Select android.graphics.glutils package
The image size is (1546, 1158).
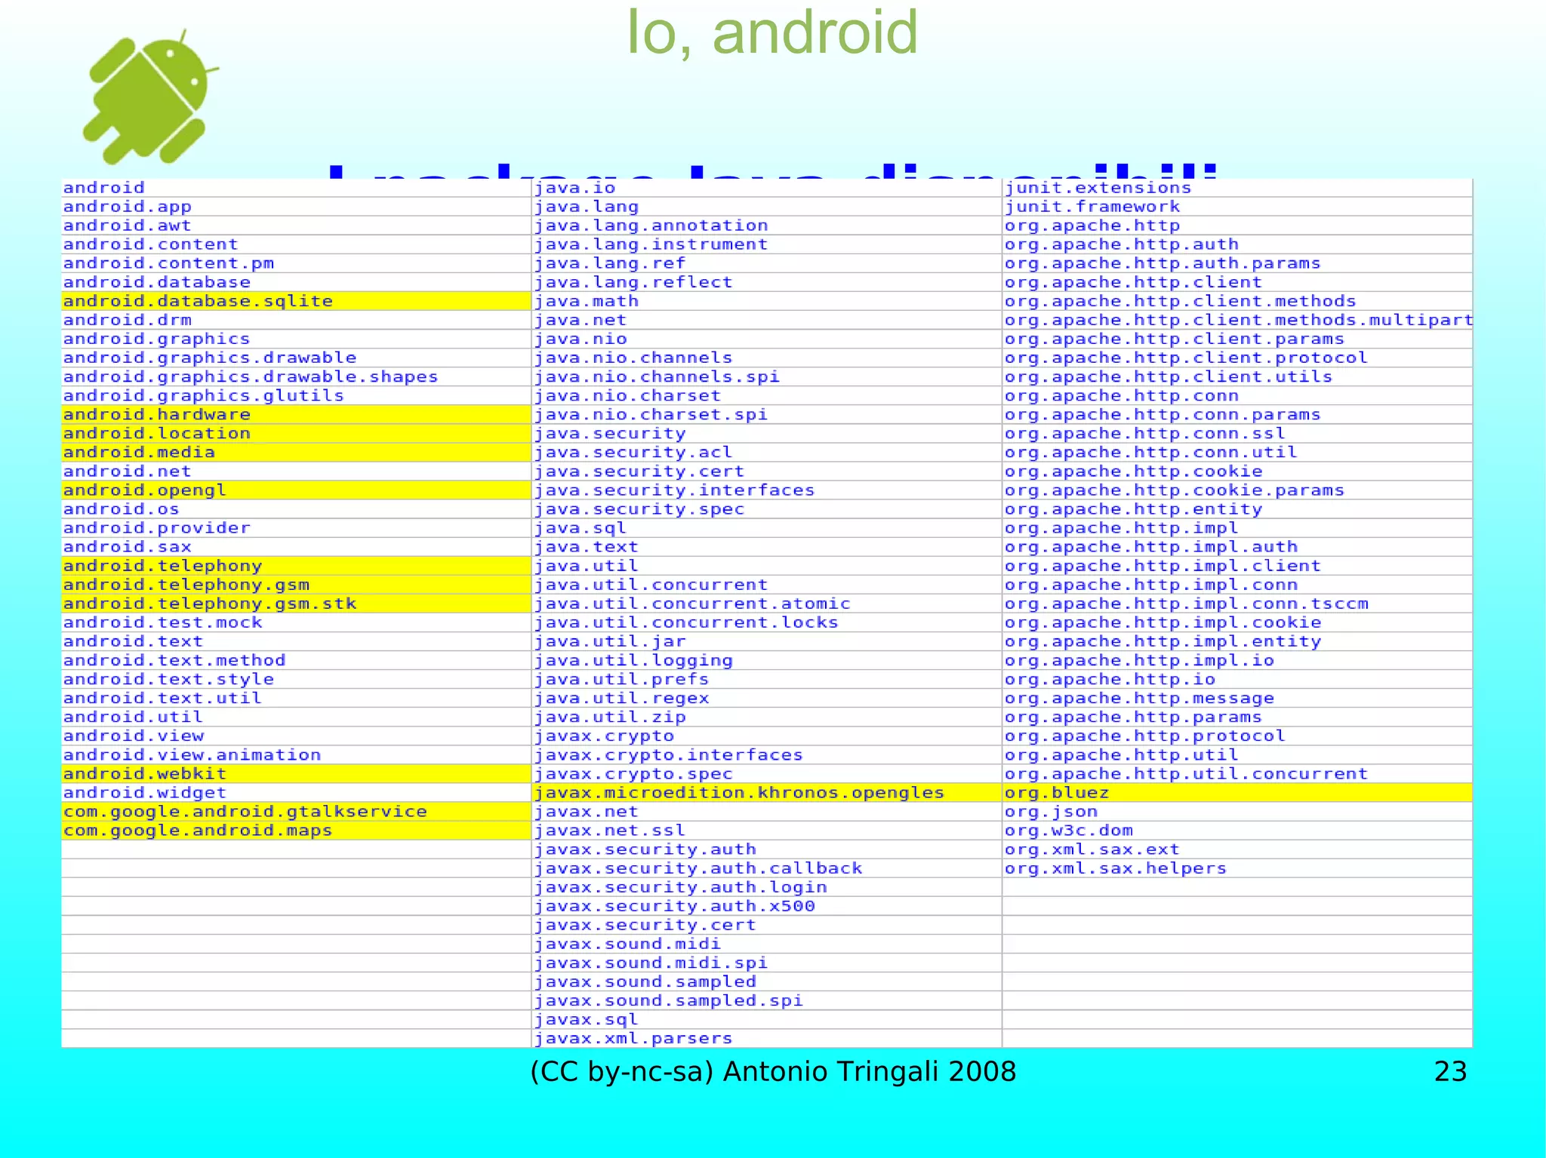pos(297,395)
